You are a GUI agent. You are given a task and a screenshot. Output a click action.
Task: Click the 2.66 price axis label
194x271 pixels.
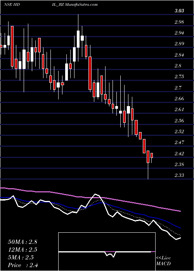[x=179, y=99]
